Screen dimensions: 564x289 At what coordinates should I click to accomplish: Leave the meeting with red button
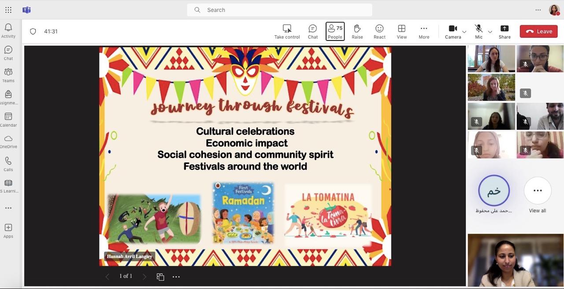pos(538,31)
